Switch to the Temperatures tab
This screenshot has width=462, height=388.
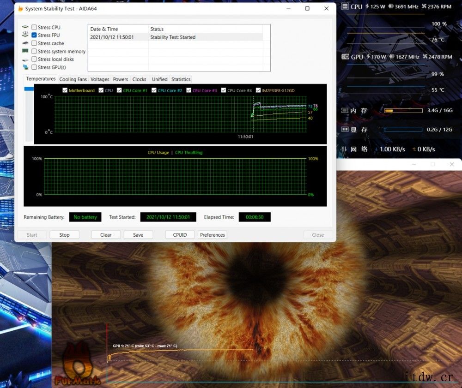click(41, 79)
